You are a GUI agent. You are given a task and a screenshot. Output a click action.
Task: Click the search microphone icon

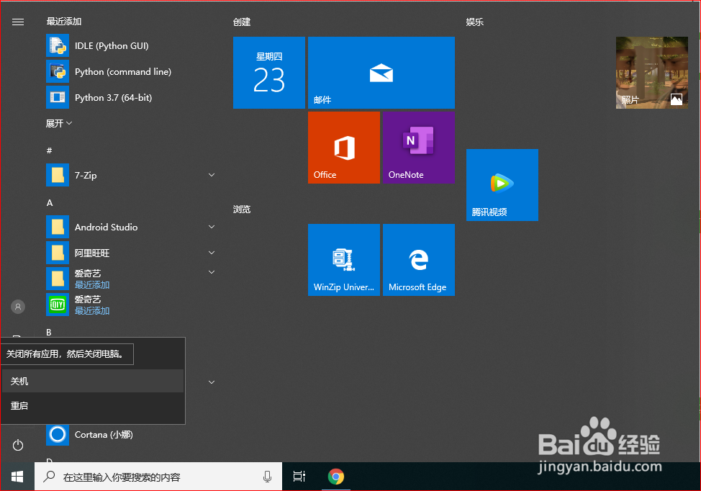tap(267, 477)
